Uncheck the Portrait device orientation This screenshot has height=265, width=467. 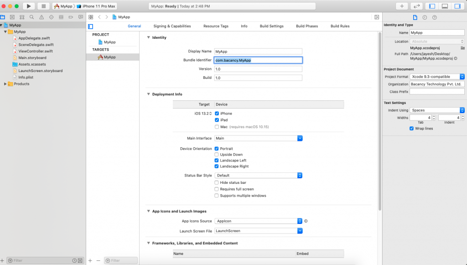[216, 148]
